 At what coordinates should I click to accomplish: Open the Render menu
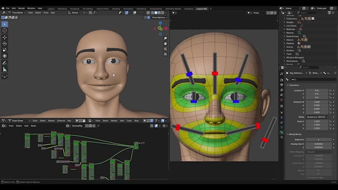coord(21,8)
